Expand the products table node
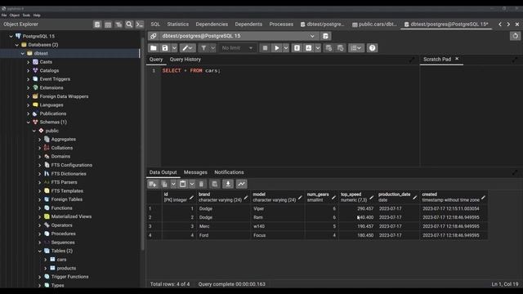Image resolution: width=523 pixels, height=294 pixels. pos(46,268)
